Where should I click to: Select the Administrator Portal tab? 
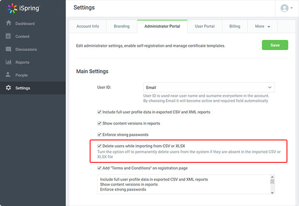(x=162, y=26)
